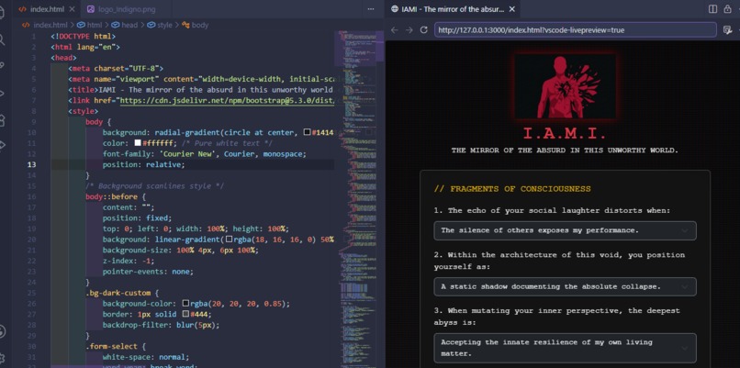Click the #444 border color swatch
This screenshot has height=368, width=740.
(x=185, y=314)
